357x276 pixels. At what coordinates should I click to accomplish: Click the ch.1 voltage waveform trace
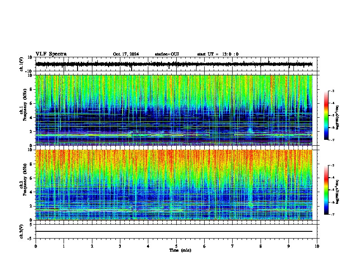coord(174,64)
